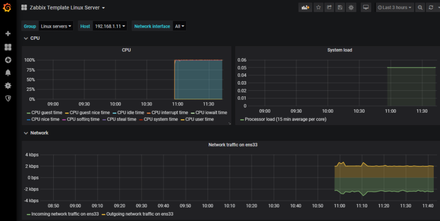Click the 08:50 time label on Network graph

coord(53,206)
